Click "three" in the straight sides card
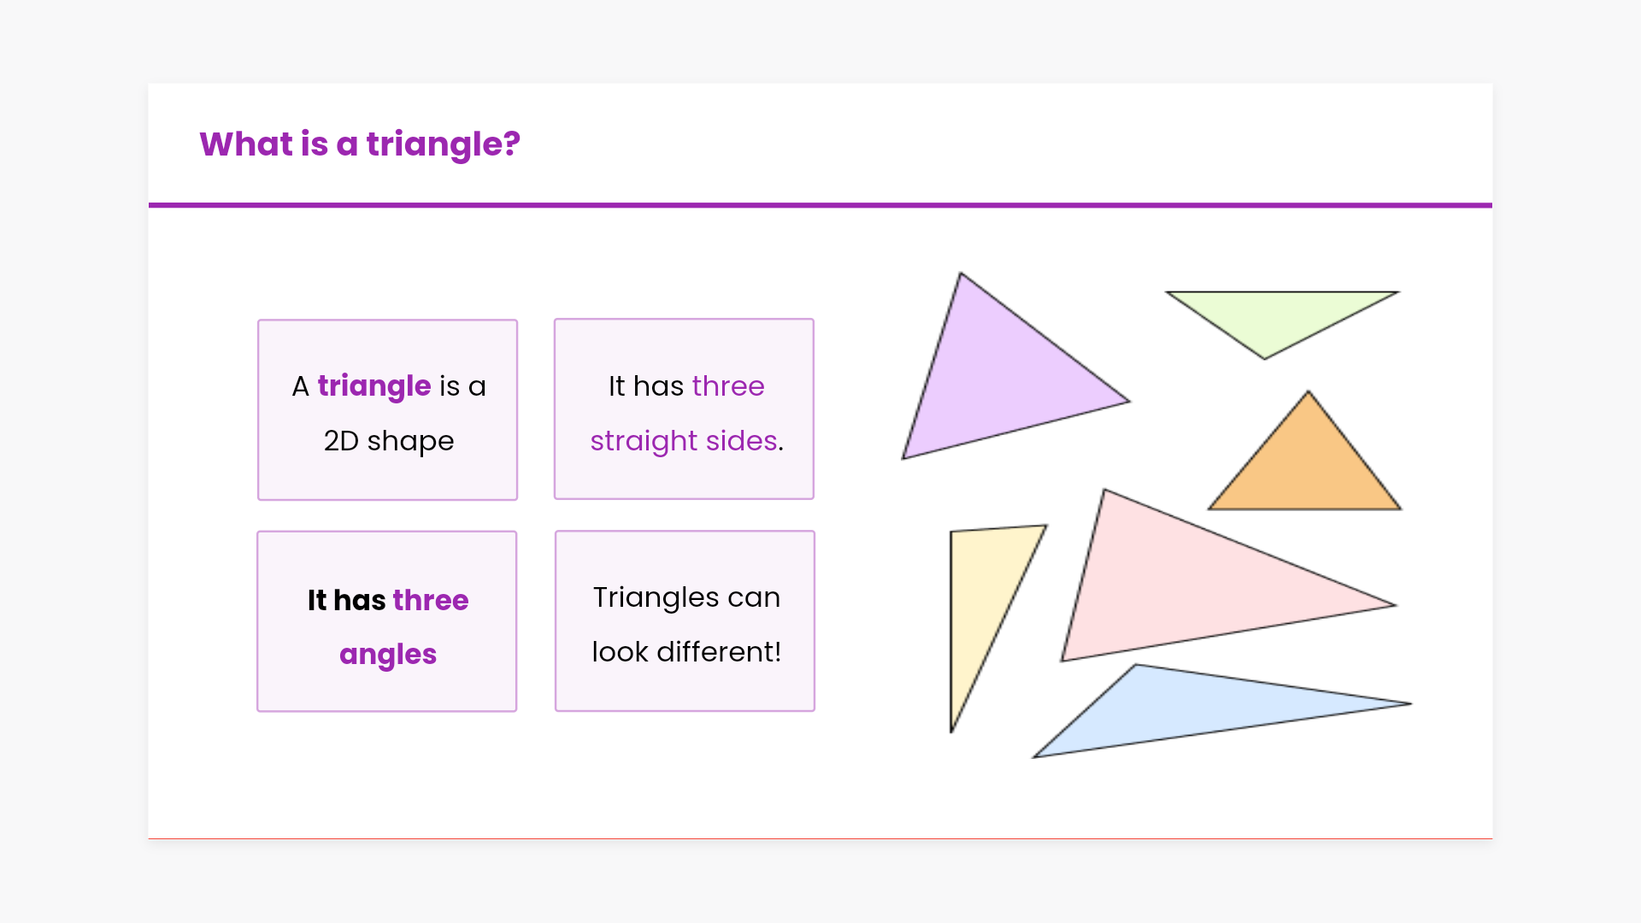Screen dimensions: 1641x923 (728, 386)
